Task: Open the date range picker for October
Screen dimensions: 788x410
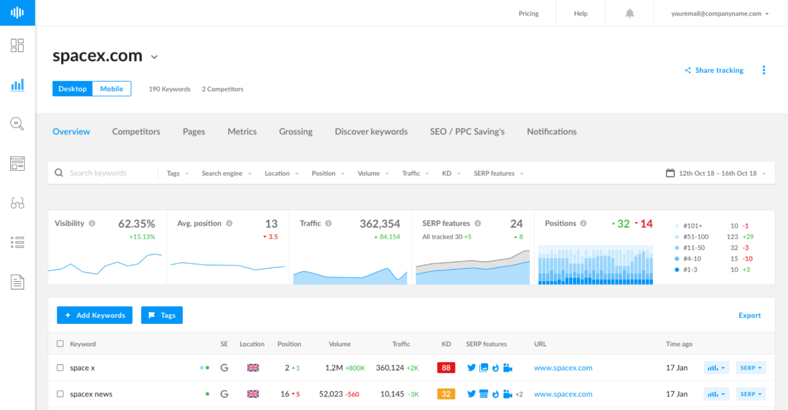Action: (716, 173)
